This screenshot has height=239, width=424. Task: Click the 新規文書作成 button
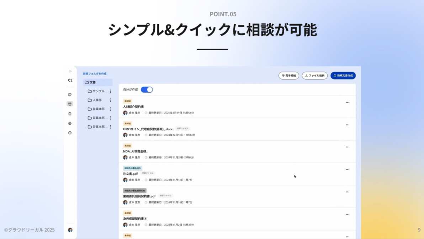click(x=343, y=76)
